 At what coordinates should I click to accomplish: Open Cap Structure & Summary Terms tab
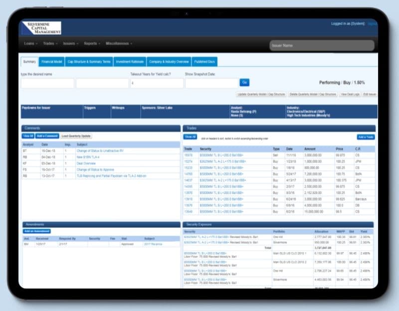(88, 62)
